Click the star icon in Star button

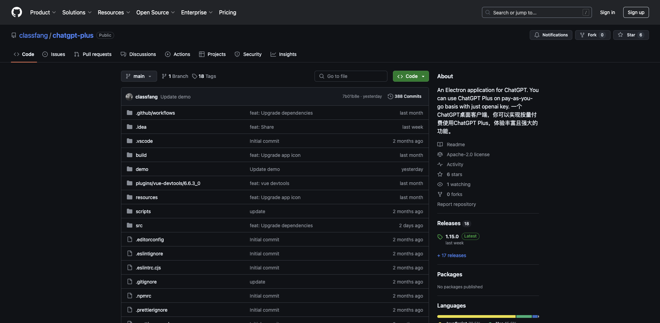click(x=620, y=35)
